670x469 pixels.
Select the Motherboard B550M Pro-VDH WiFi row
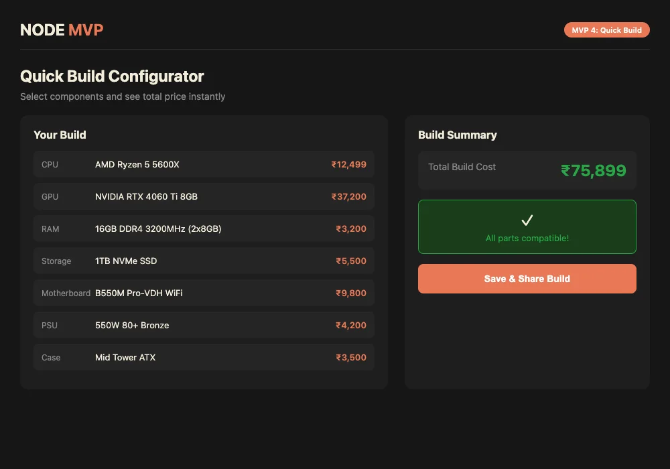click(x=204, y=293)
